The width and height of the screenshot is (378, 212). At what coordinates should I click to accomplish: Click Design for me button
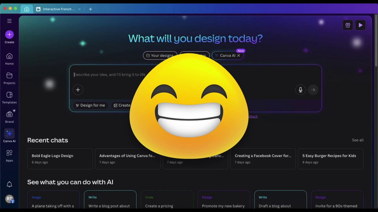(x=90, y=105)
